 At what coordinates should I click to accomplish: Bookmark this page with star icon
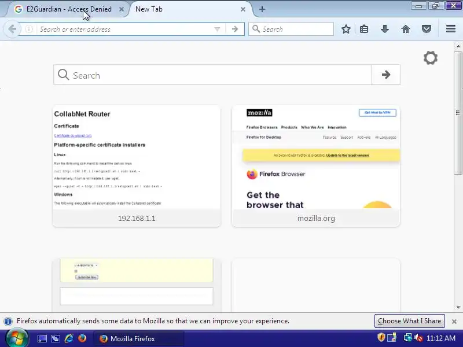(346, 29)
